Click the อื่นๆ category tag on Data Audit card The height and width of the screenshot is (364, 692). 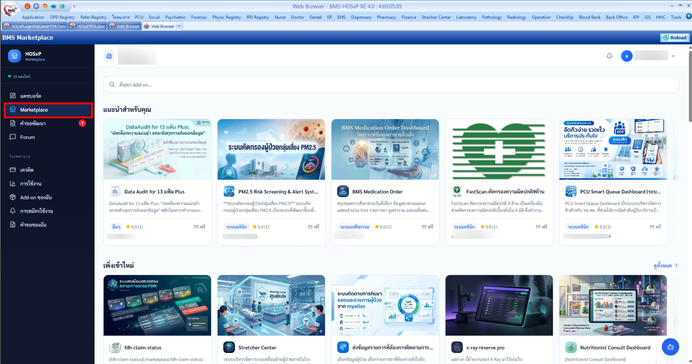[116, 226]
